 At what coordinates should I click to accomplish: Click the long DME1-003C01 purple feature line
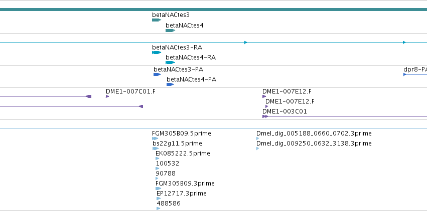[348, 116]
